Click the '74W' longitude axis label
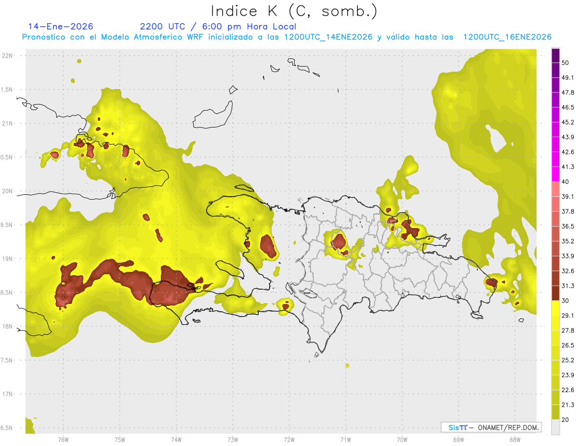The image size is (578, 446). [176, 440]
